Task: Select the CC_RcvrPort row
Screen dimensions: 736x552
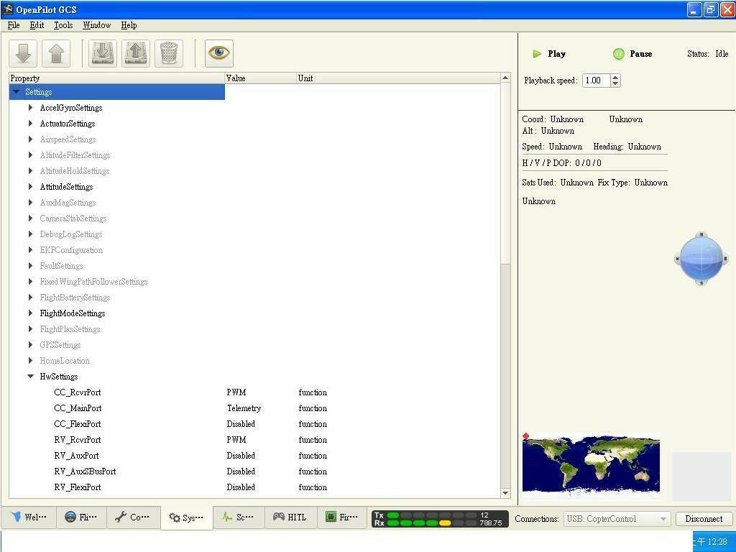Action: pos(255,392)
